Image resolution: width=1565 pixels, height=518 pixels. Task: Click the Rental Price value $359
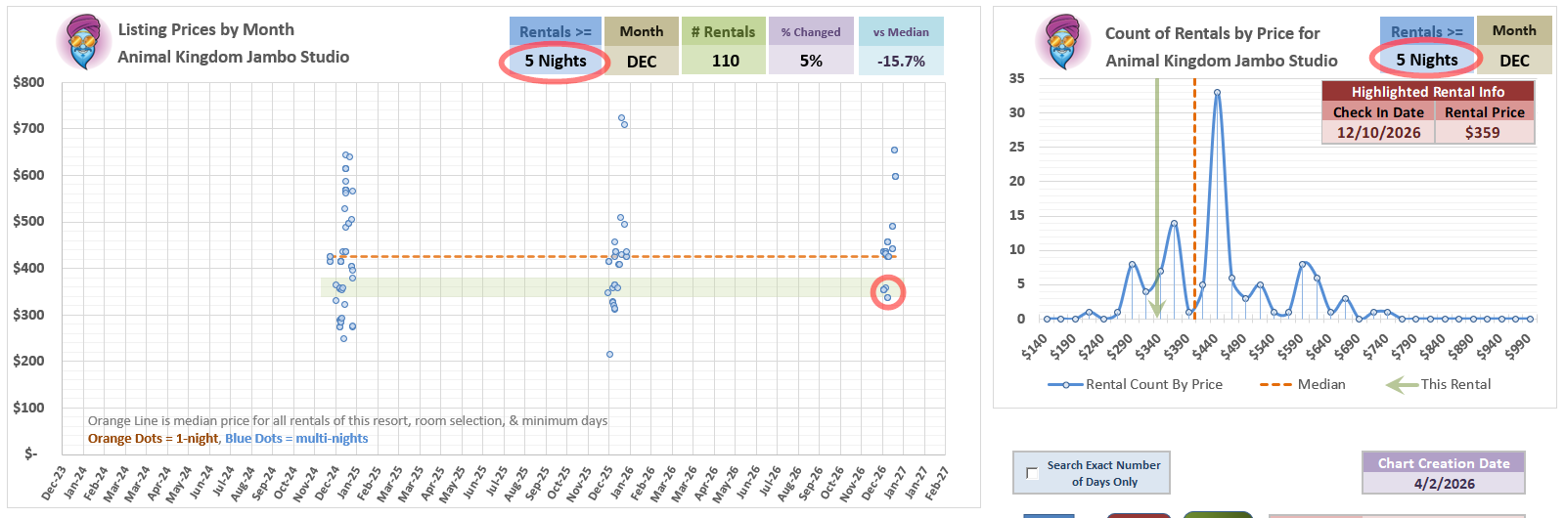pyautogui.click(x=1483, y=132)
